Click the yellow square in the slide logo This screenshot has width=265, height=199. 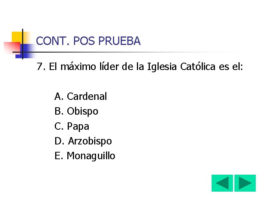click(18, 38)
